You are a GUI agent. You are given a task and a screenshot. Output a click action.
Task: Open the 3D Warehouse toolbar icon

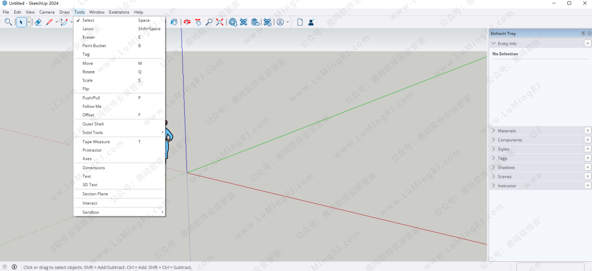[x=233, y=22]
